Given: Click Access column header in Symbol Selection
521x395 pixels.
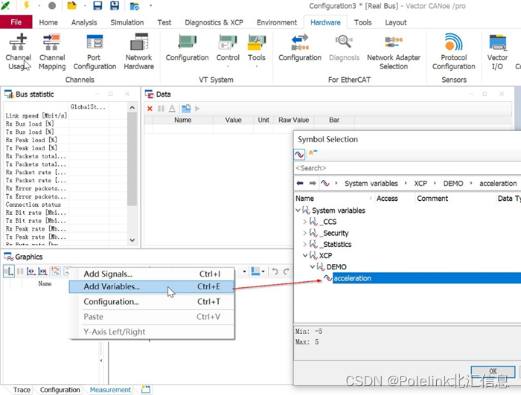Looking at the screenshot, I should [x=387, y=199].
